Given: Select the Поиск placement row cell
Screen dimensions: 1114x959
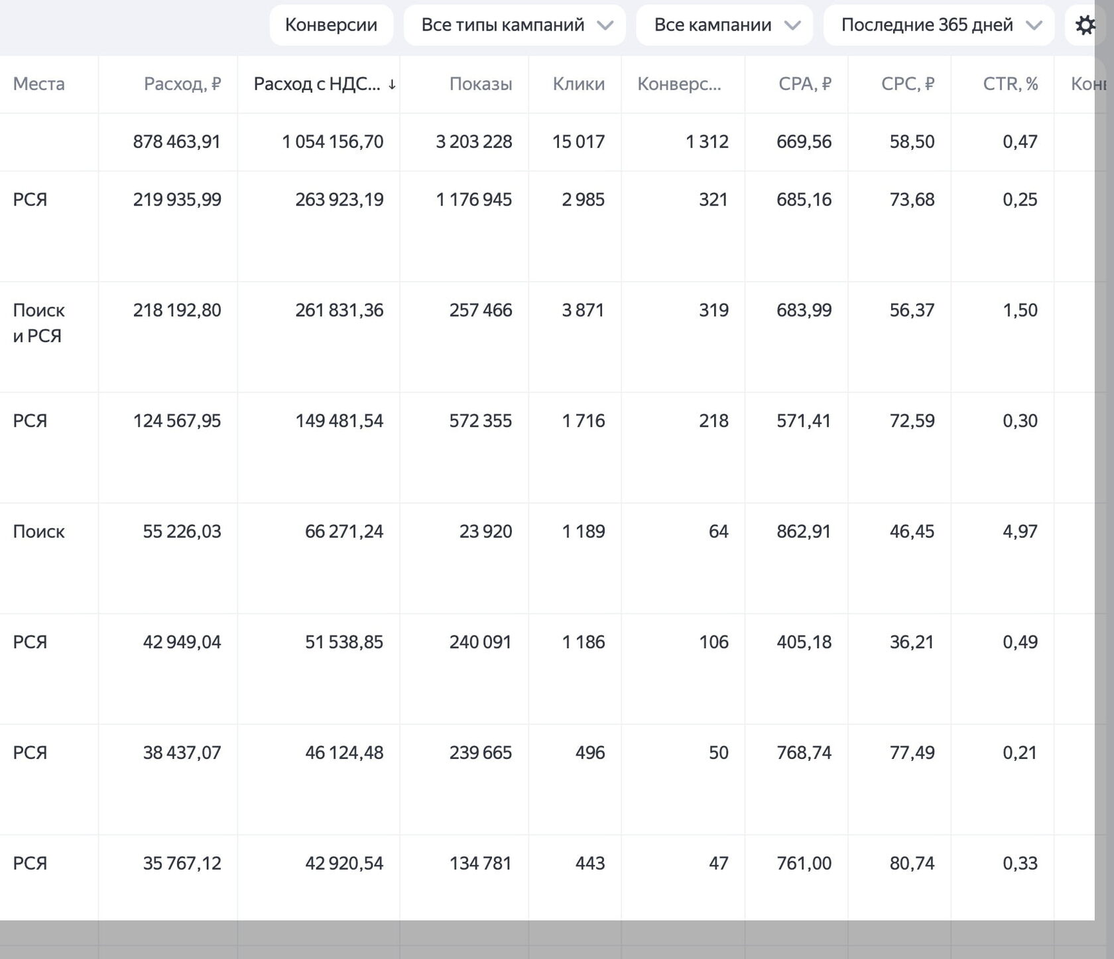Looking at the screenshot, I should (39, 532).
